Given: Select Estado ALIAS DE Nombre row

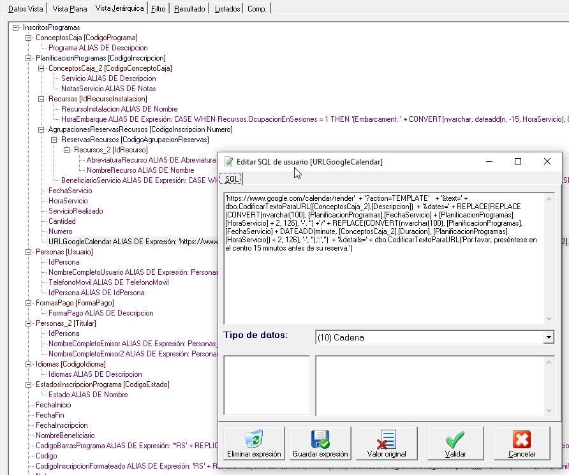Looking at the screenshot, I should coord(88,395).
